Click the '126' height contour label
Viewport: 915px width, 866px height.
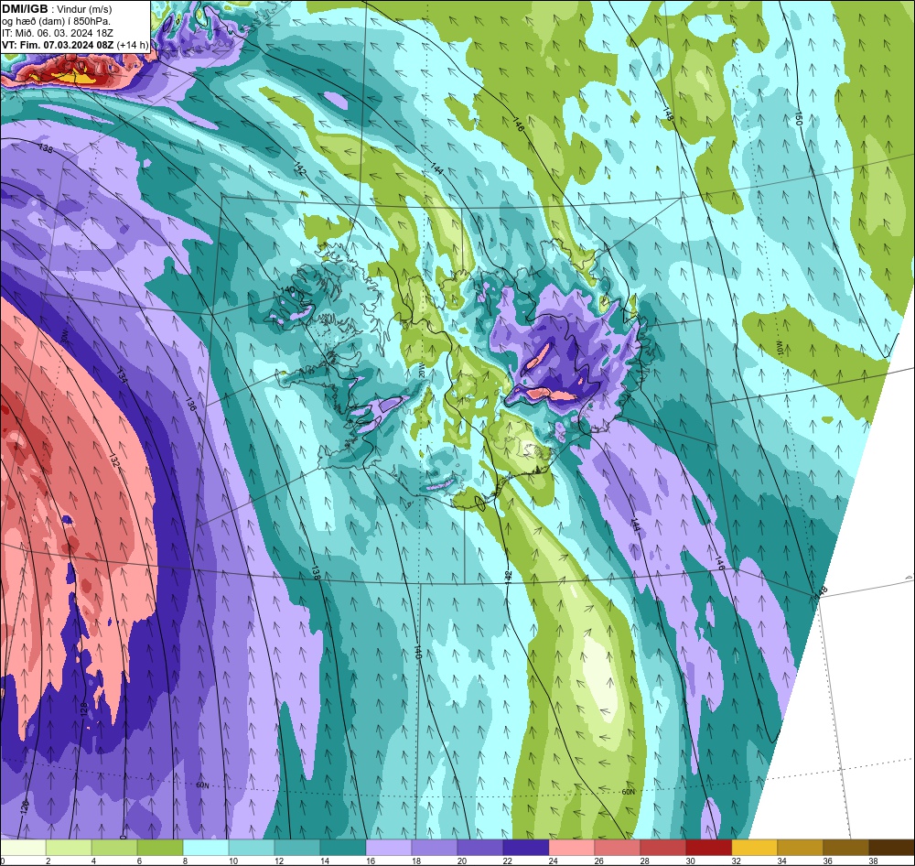(x=25, y=807)
